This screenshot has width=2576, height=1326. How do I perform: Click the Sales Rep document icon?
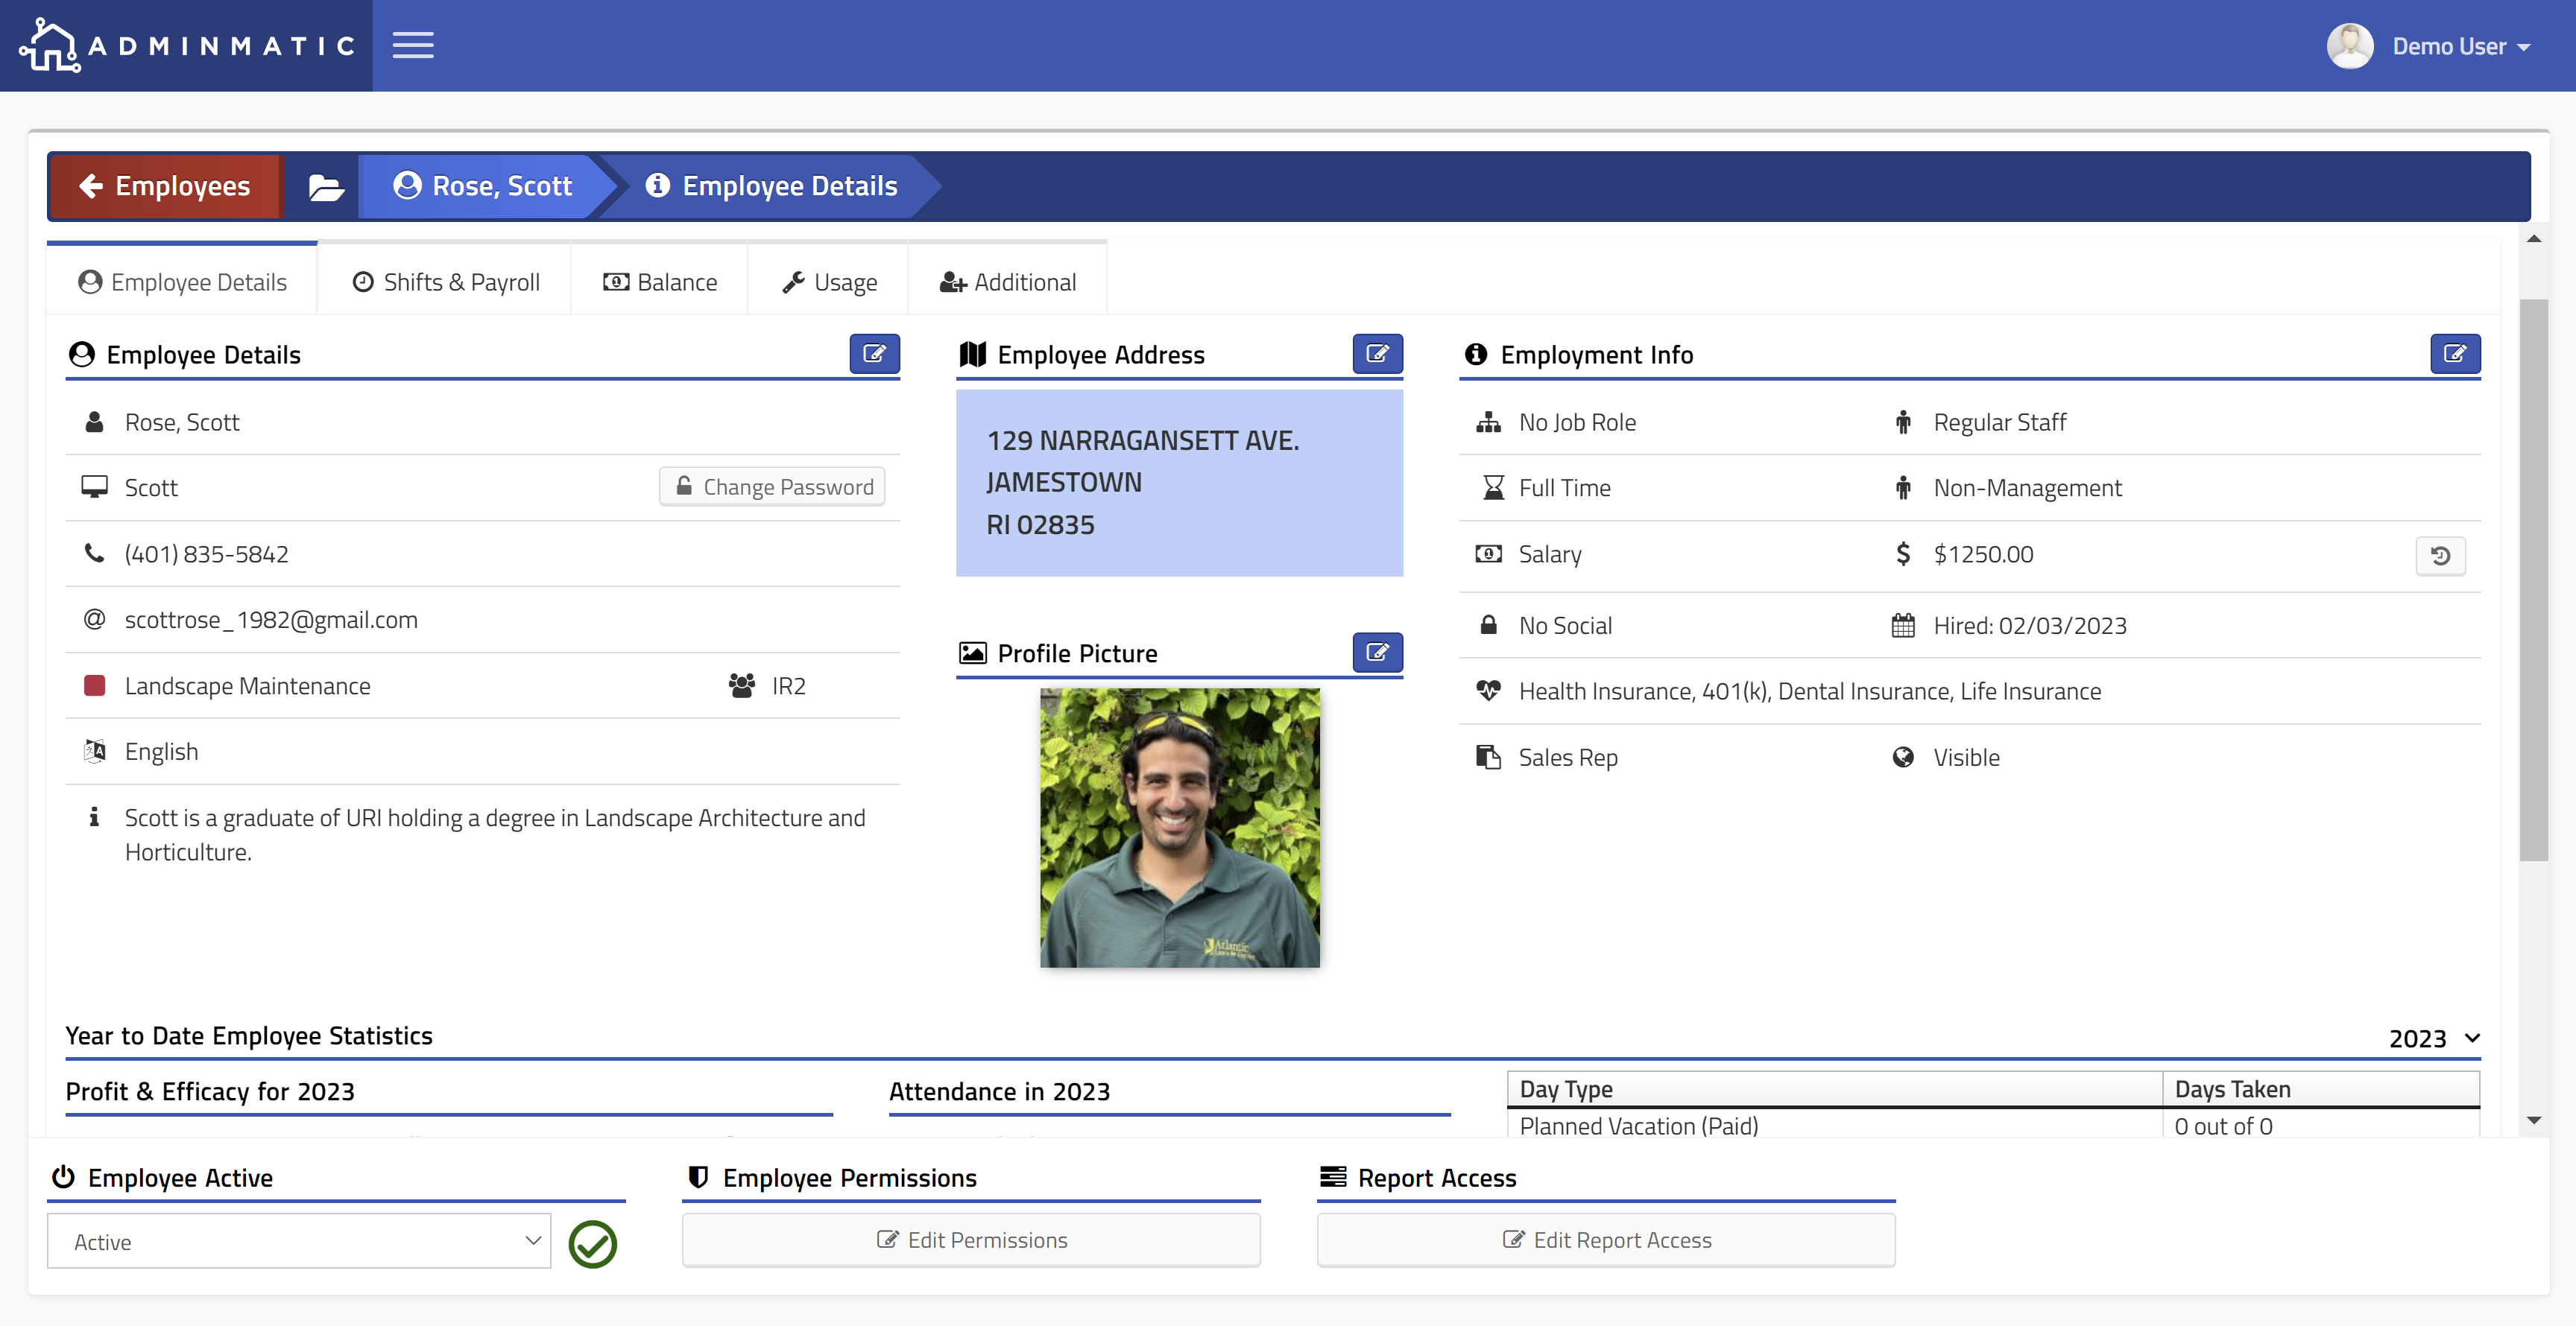click(x=1488, y=756)
